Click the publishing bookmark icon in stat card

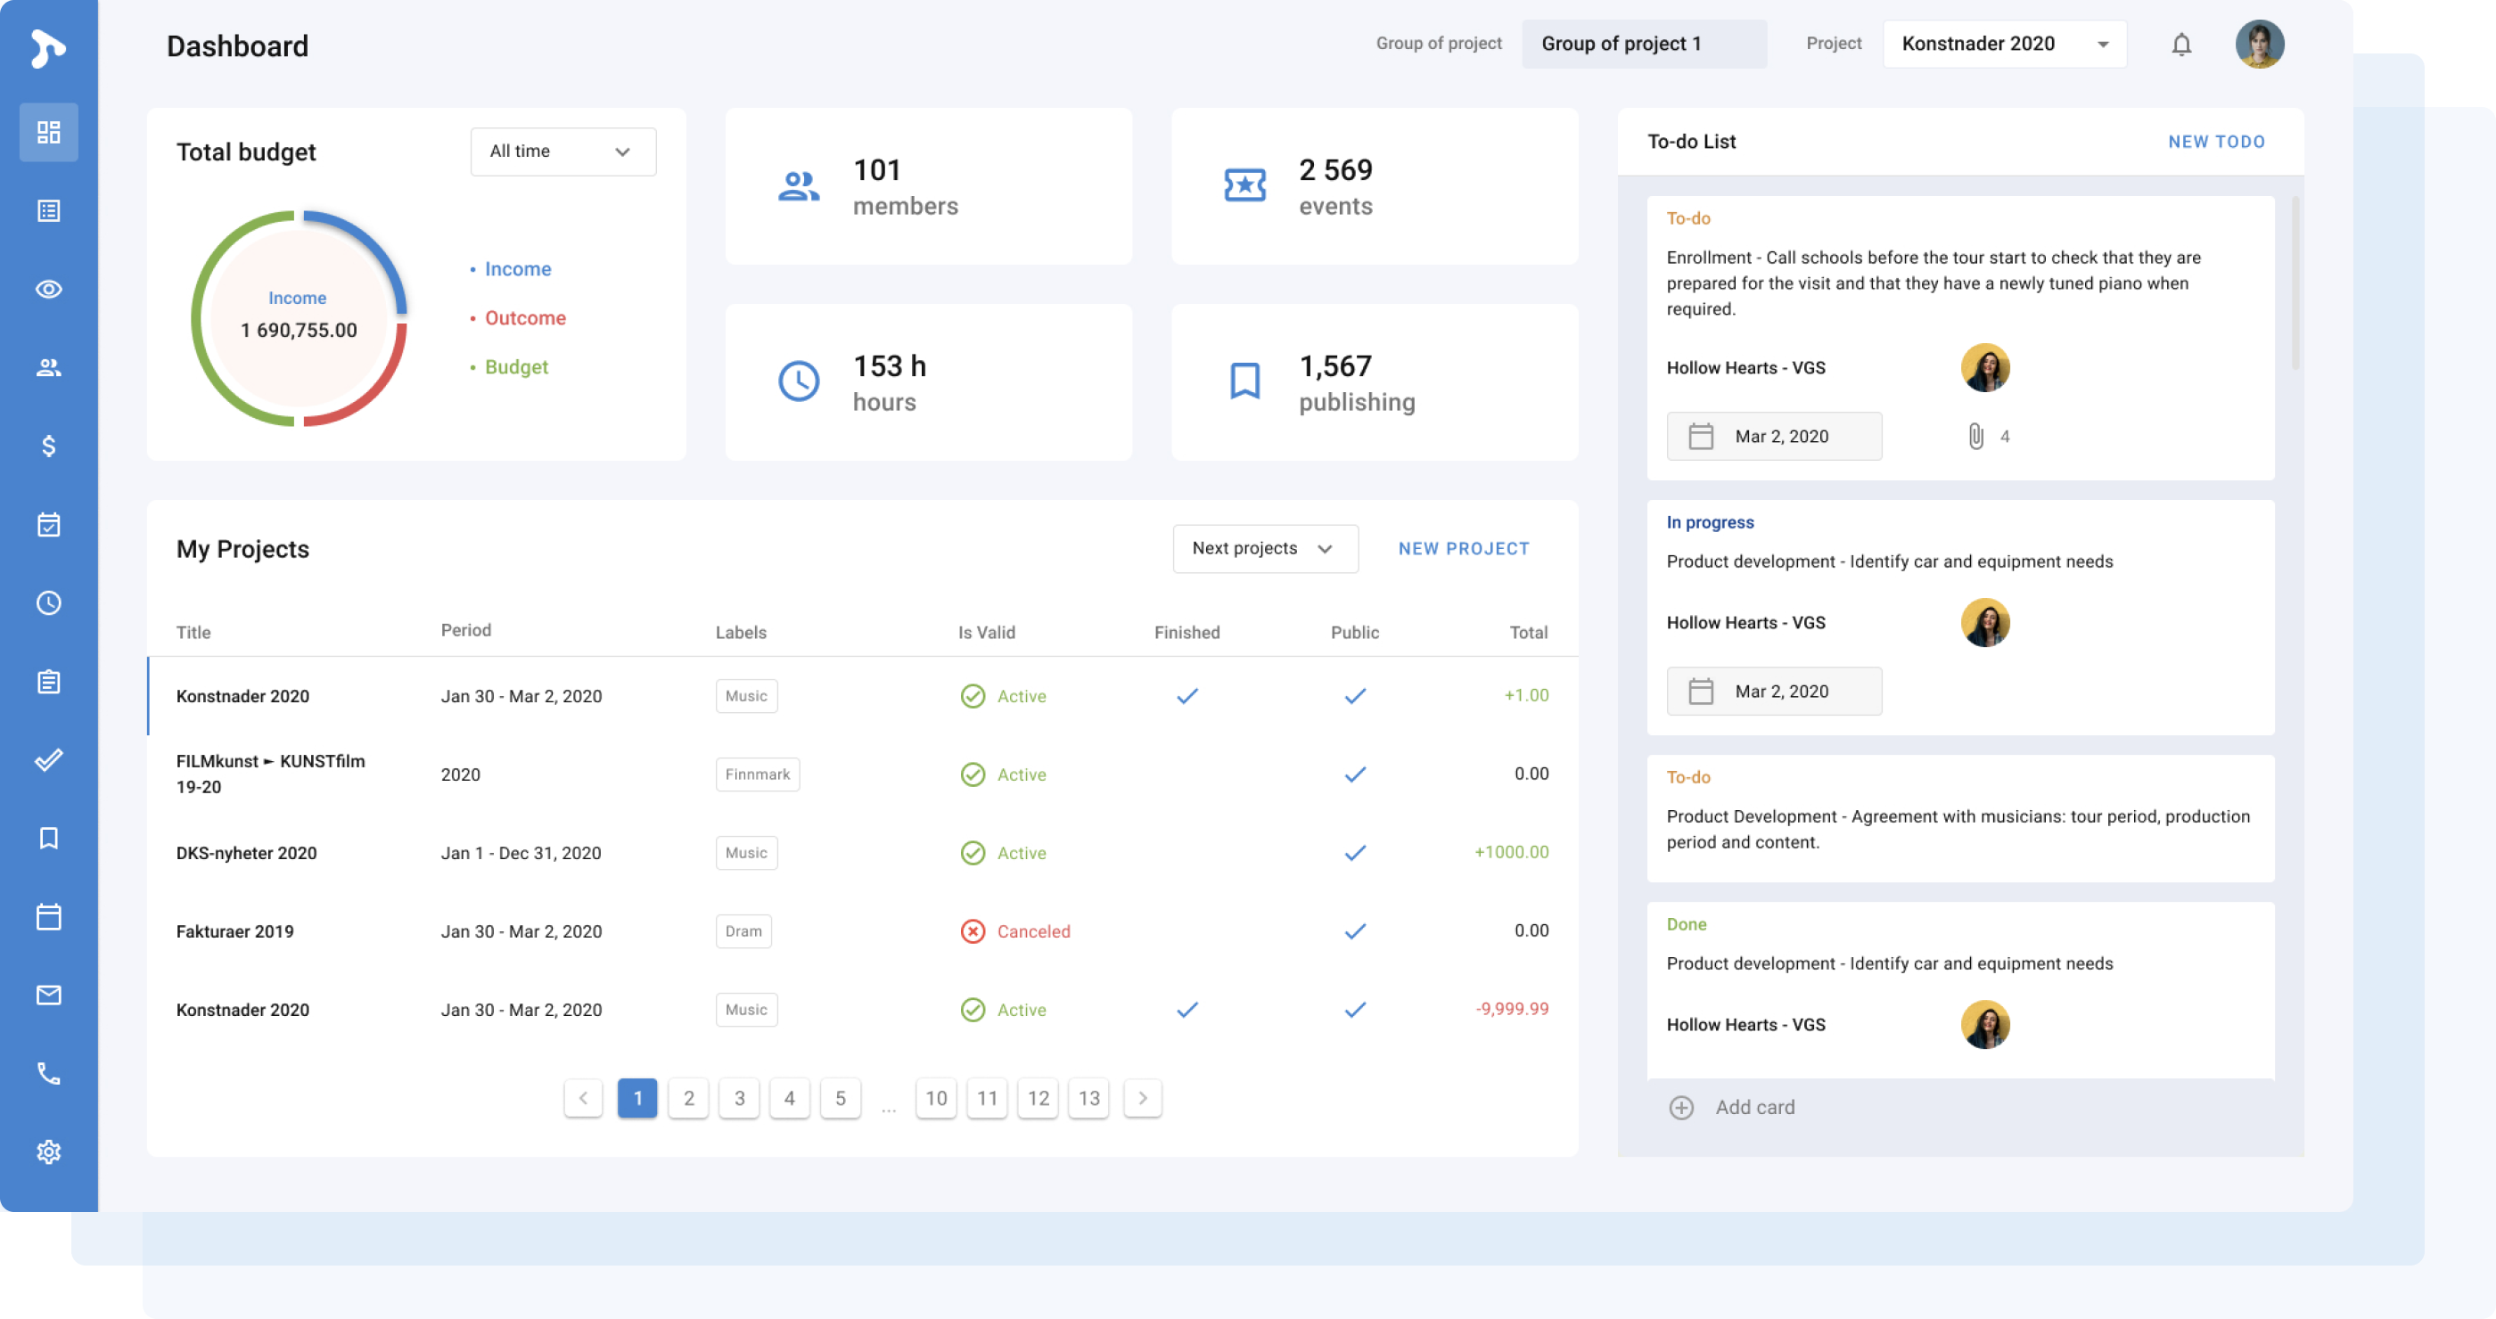[x=1244, y=381]
